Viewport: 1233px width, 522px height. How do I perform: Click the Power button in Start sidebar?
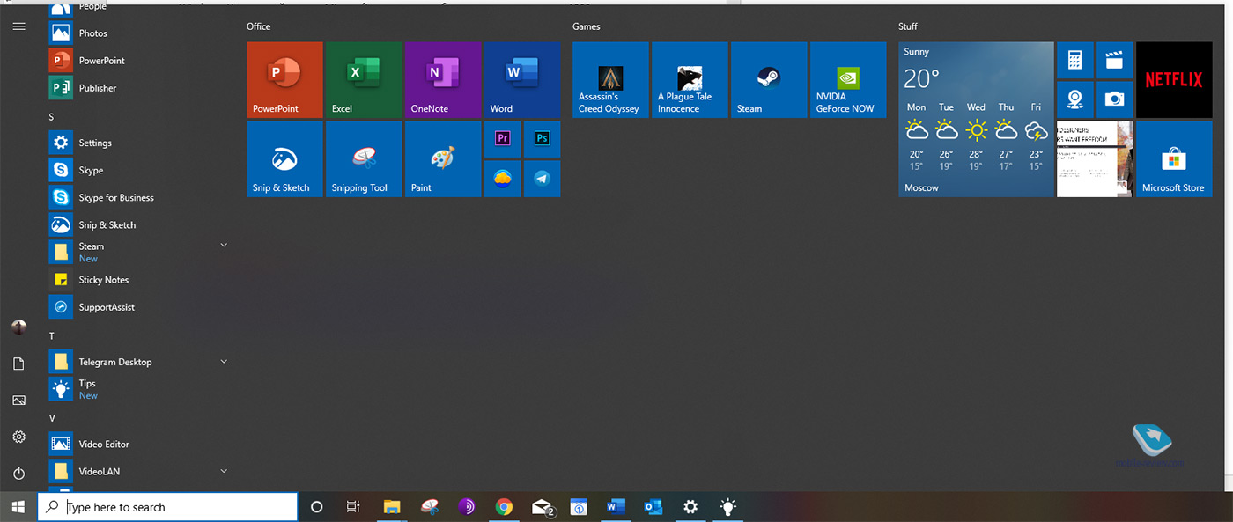19,474
